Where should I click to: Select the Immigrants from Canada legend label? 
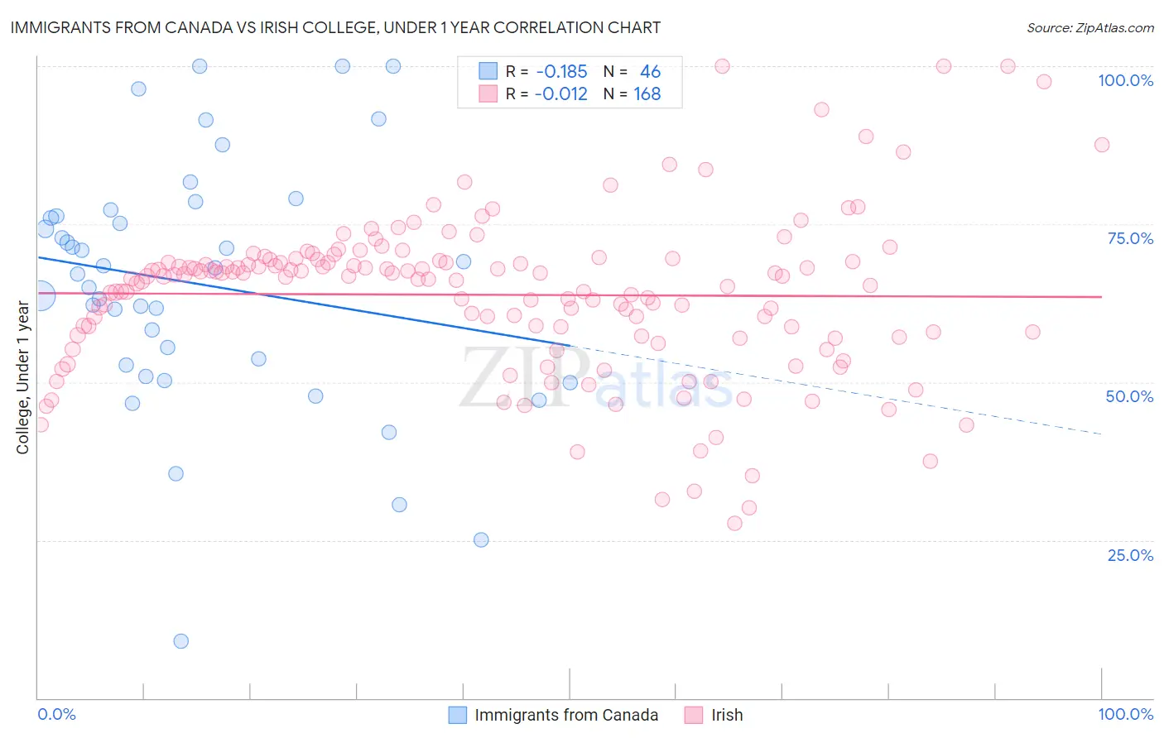(566, 715)
